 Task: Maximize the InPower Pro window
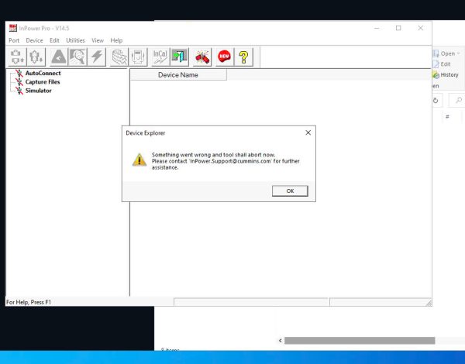click(398, 28)
